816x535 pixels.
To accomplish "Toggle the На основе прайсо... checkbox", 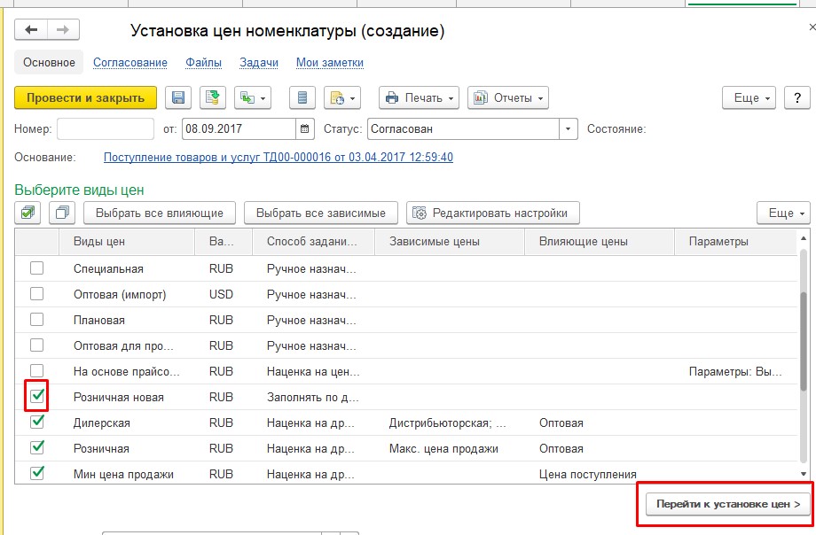I will tap(36, 370).
